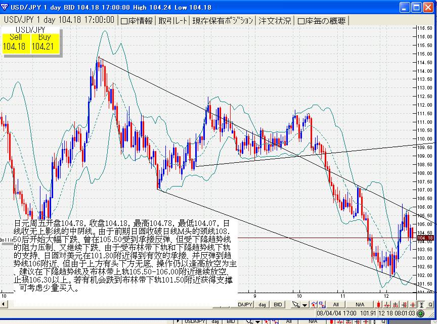The width and height of the screenshot is (437, 324).
Task: Click month label '12' on time axis
Action: (x=386, y=296)
